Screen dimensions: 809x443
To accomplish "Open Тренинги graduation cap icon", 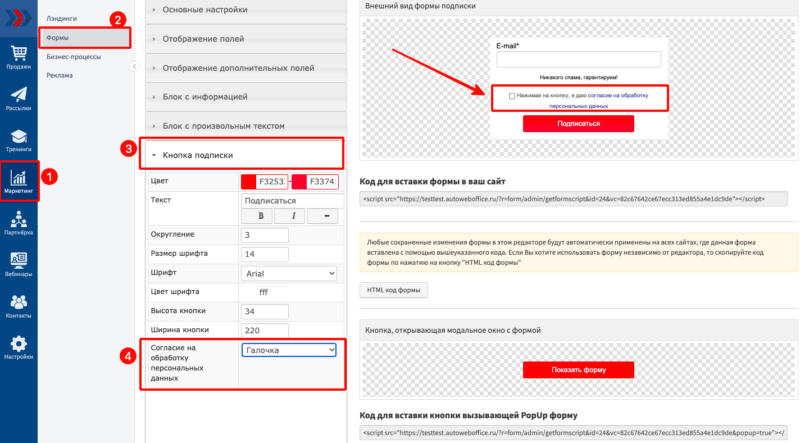I will (19, 137).
